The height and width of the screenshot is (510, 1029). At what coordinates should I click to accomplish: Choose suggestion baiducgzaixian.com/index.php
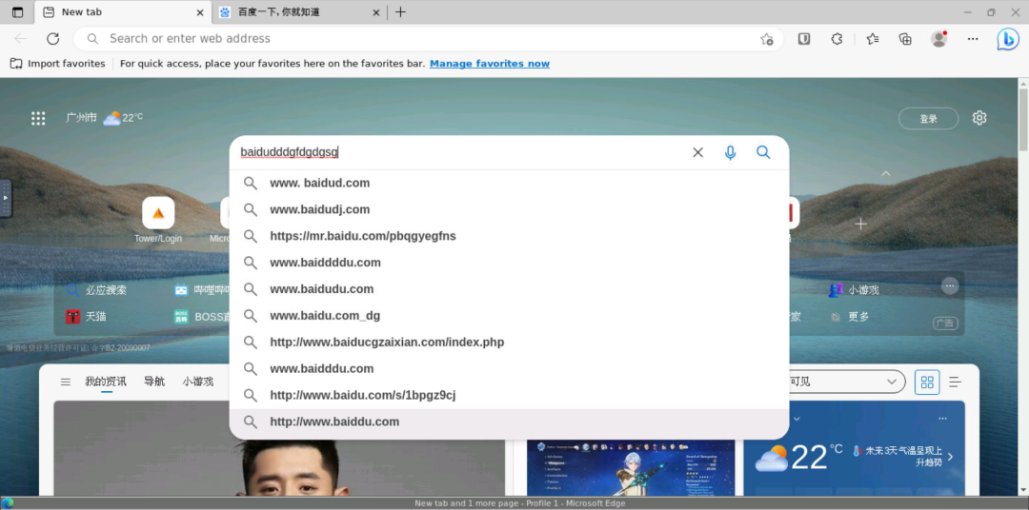(x=509, y=343)
